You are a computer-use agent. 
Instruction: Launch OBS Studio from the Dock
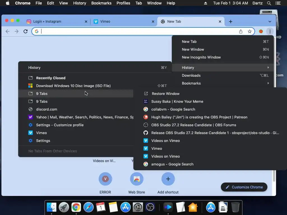[150, 207]
